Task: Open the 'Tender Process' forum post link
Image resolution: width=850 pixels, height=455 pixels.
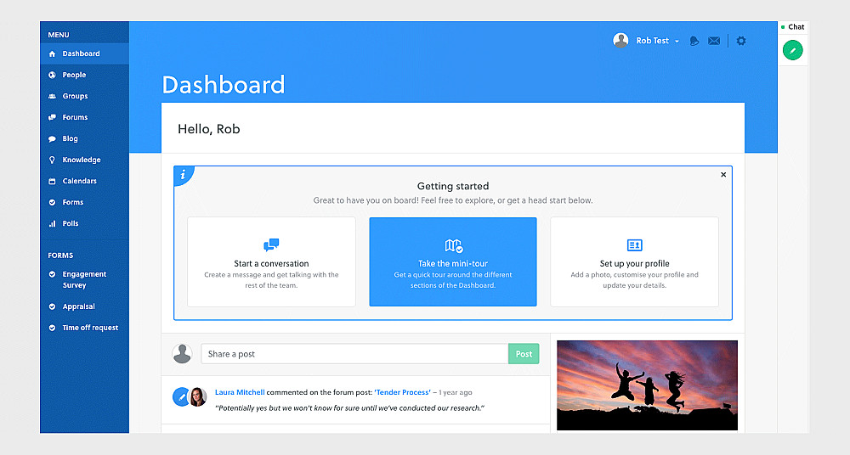Action: coord(402,392)
